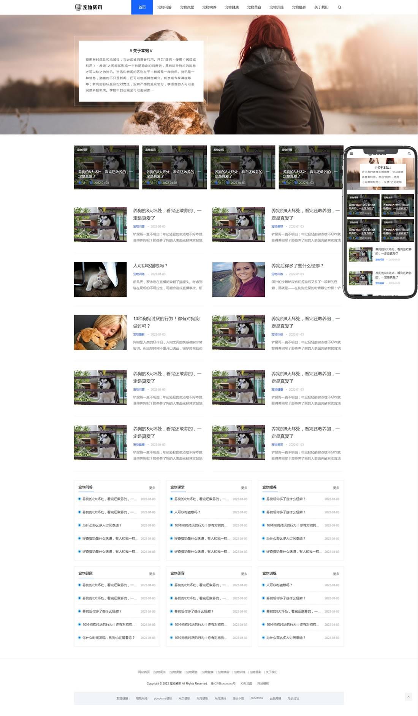Open the hamburger menu in phone preview

pyautogui.click(x=351, y=154)
